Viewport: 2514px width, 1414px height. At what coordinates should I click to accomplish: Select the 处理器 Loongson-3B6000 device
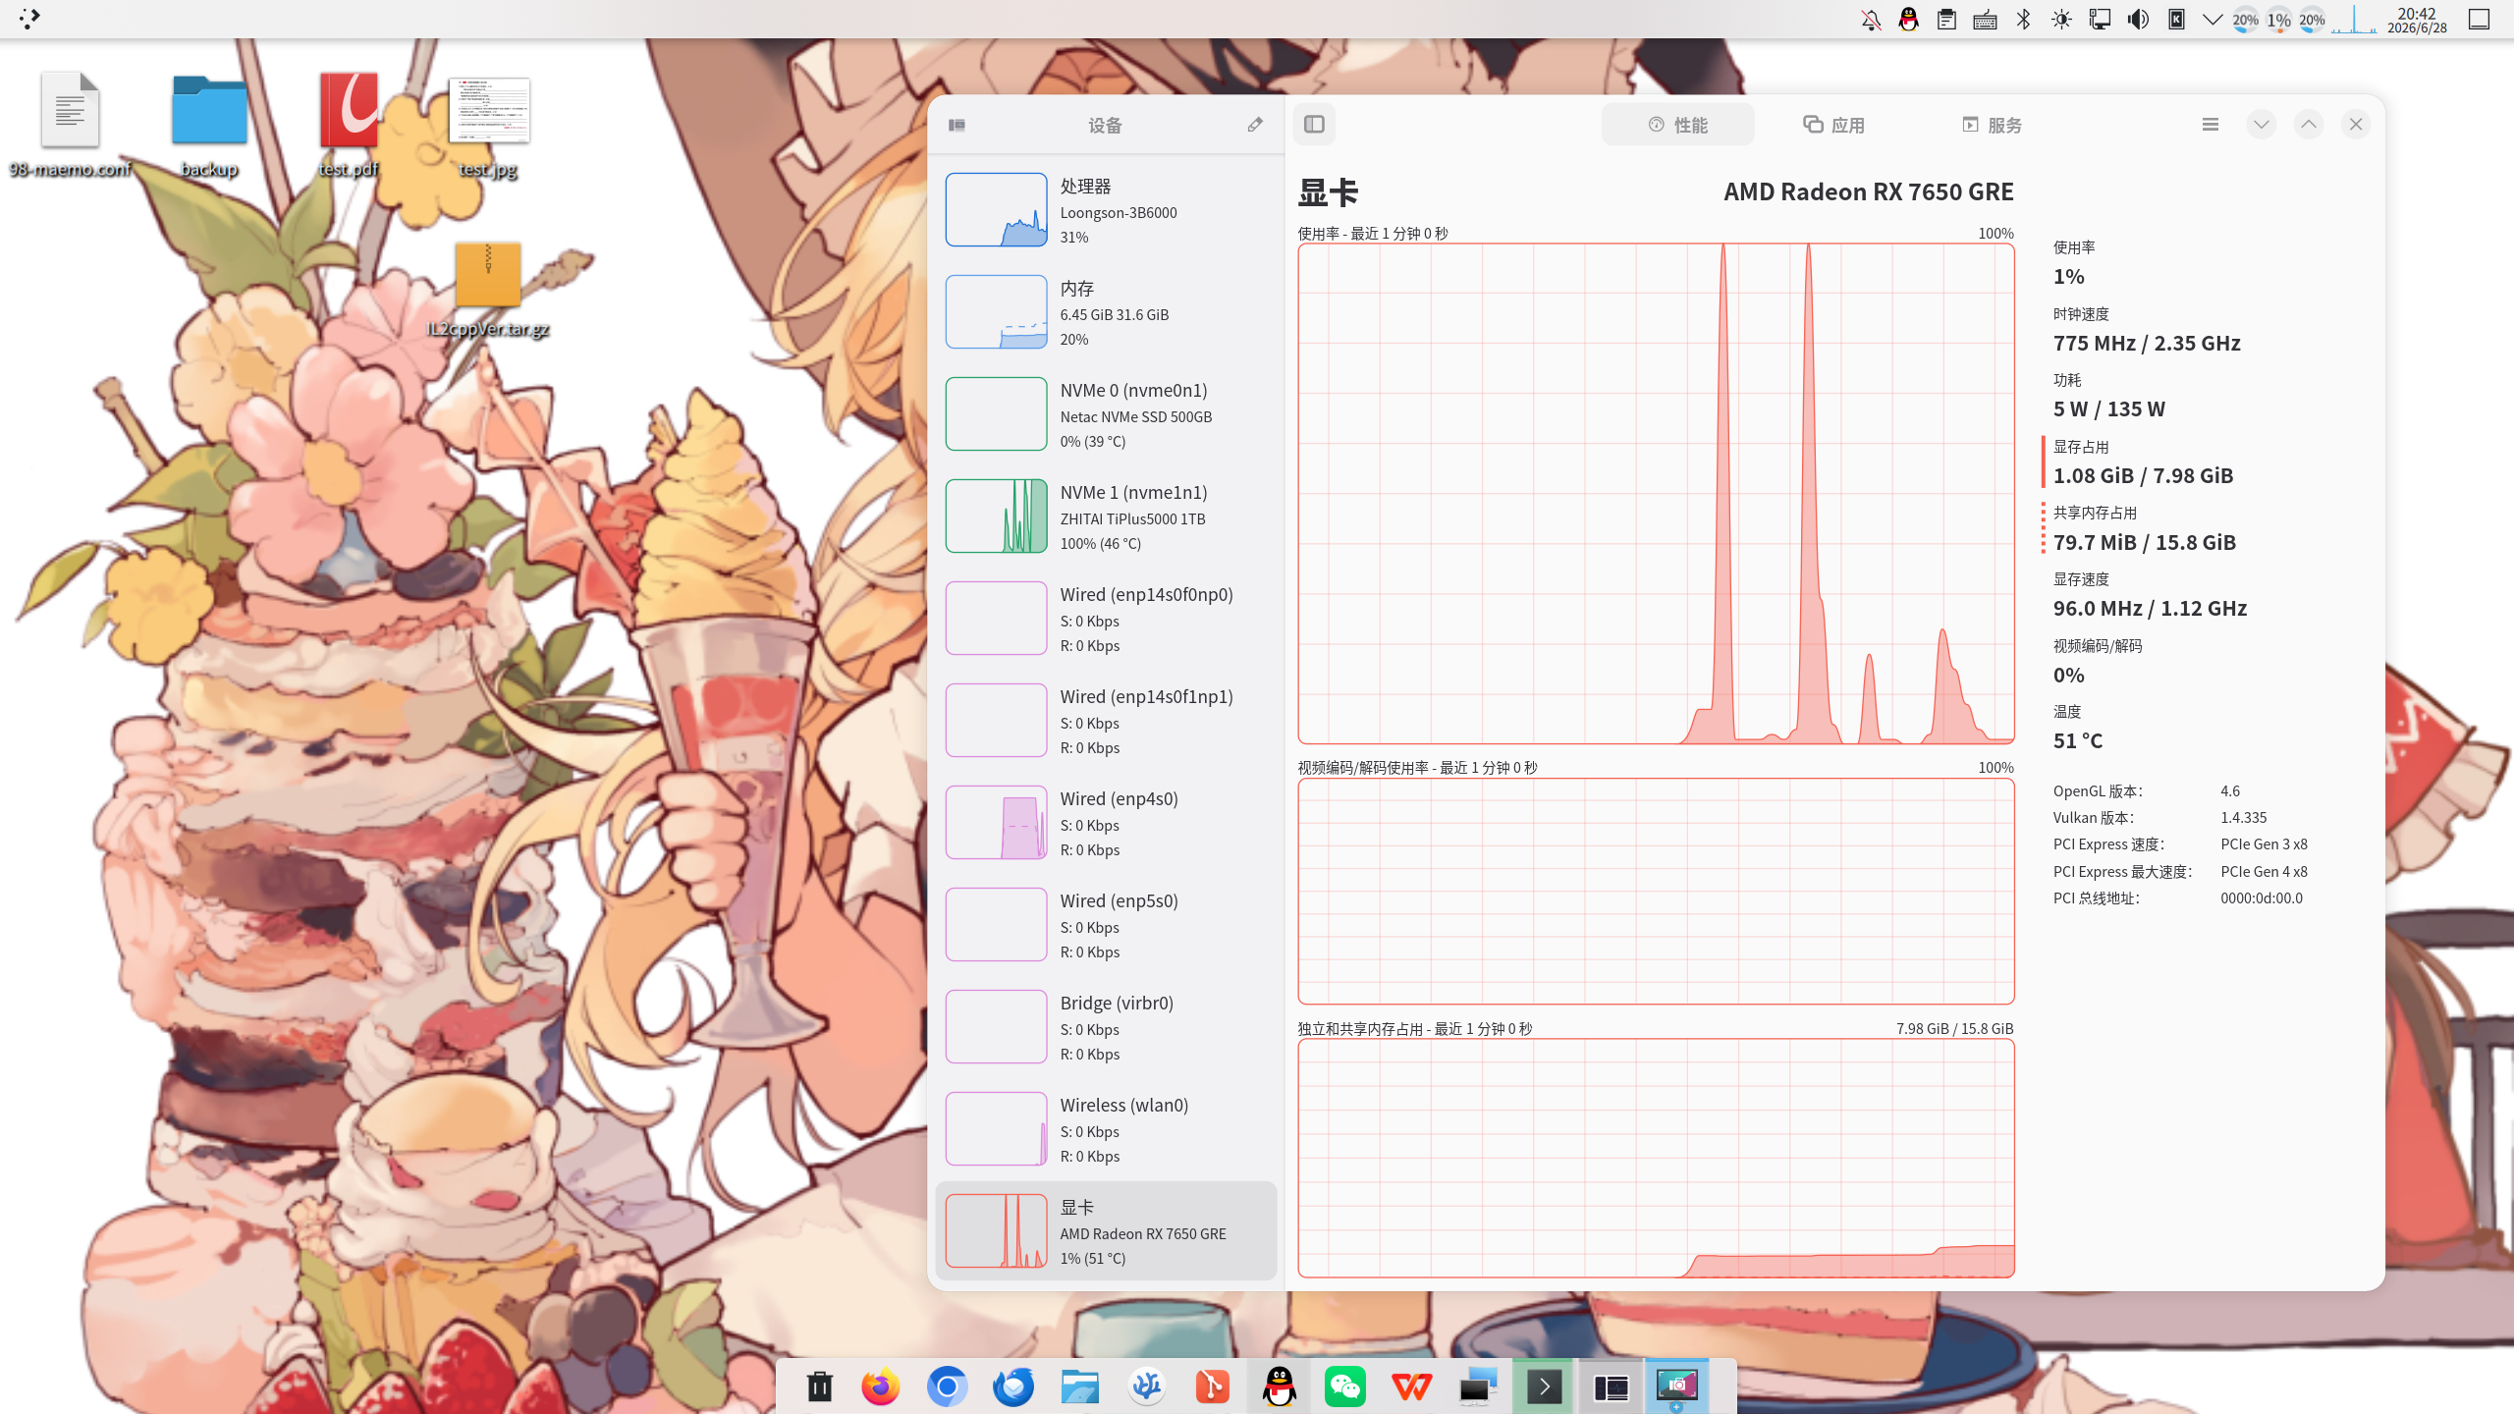click(1106, 210)
